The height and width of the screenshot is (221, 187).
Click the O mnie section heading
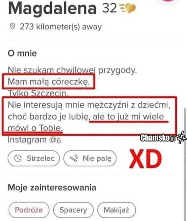coord(22,53)
